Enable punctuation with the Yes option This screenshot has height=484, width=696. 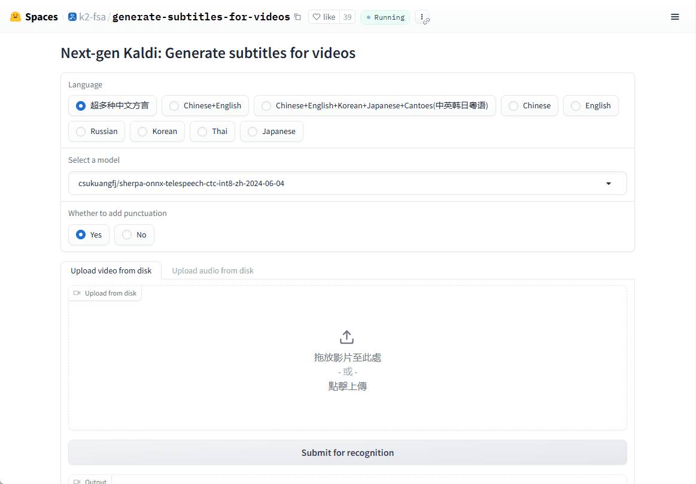pyautogui.click(x=89, y=235)
